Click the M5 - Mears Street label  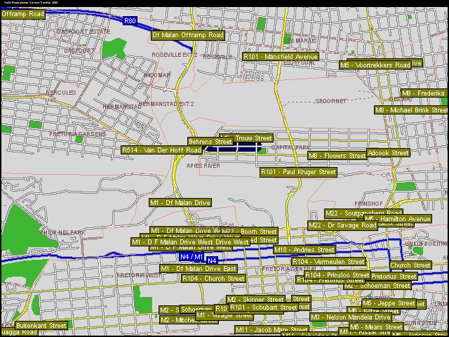click(376, 326)
